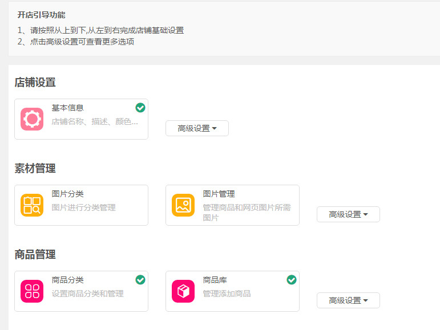This screenshot has height=330, width=440.
Task: Click the 素材管理 section heading
Action: (35, 168)
